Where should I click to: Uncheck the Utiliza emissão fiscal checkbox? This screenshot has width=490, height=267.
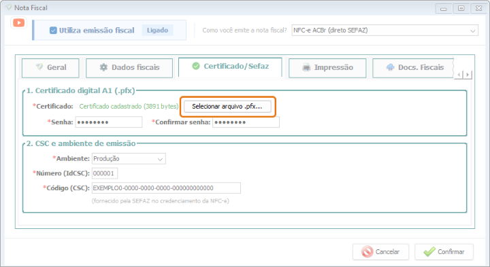[x=53, y=31]
